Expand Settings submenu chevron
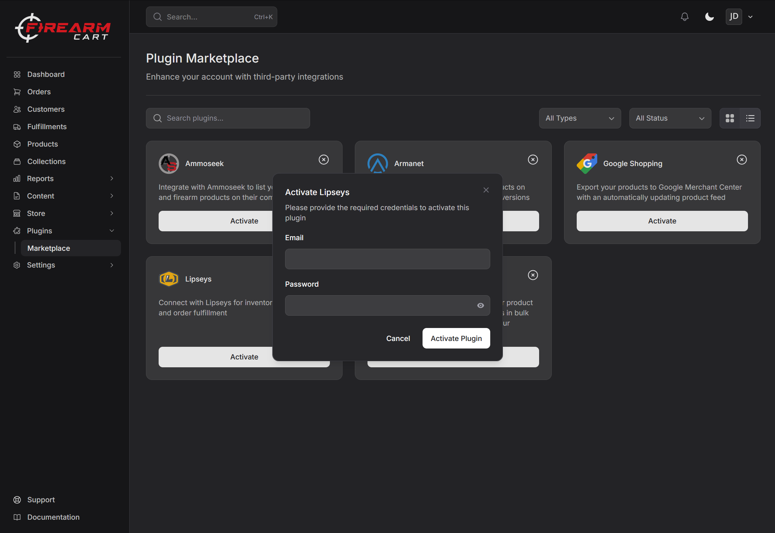The width and height of the screenshot is (775, 533). coord(111,265)
